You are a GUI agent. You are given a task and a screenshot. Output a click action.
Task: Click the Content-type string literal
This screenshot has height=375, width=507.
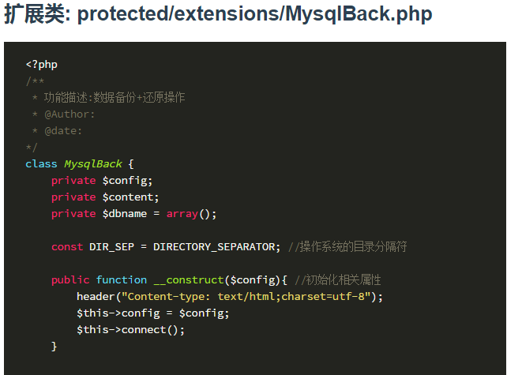tap(246, 296)
